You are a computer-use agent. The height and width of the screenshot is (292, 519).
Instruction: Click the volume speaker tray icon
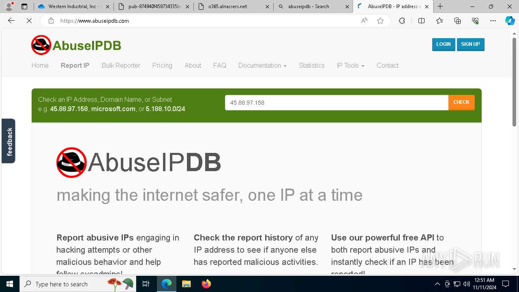click(467, 284)
